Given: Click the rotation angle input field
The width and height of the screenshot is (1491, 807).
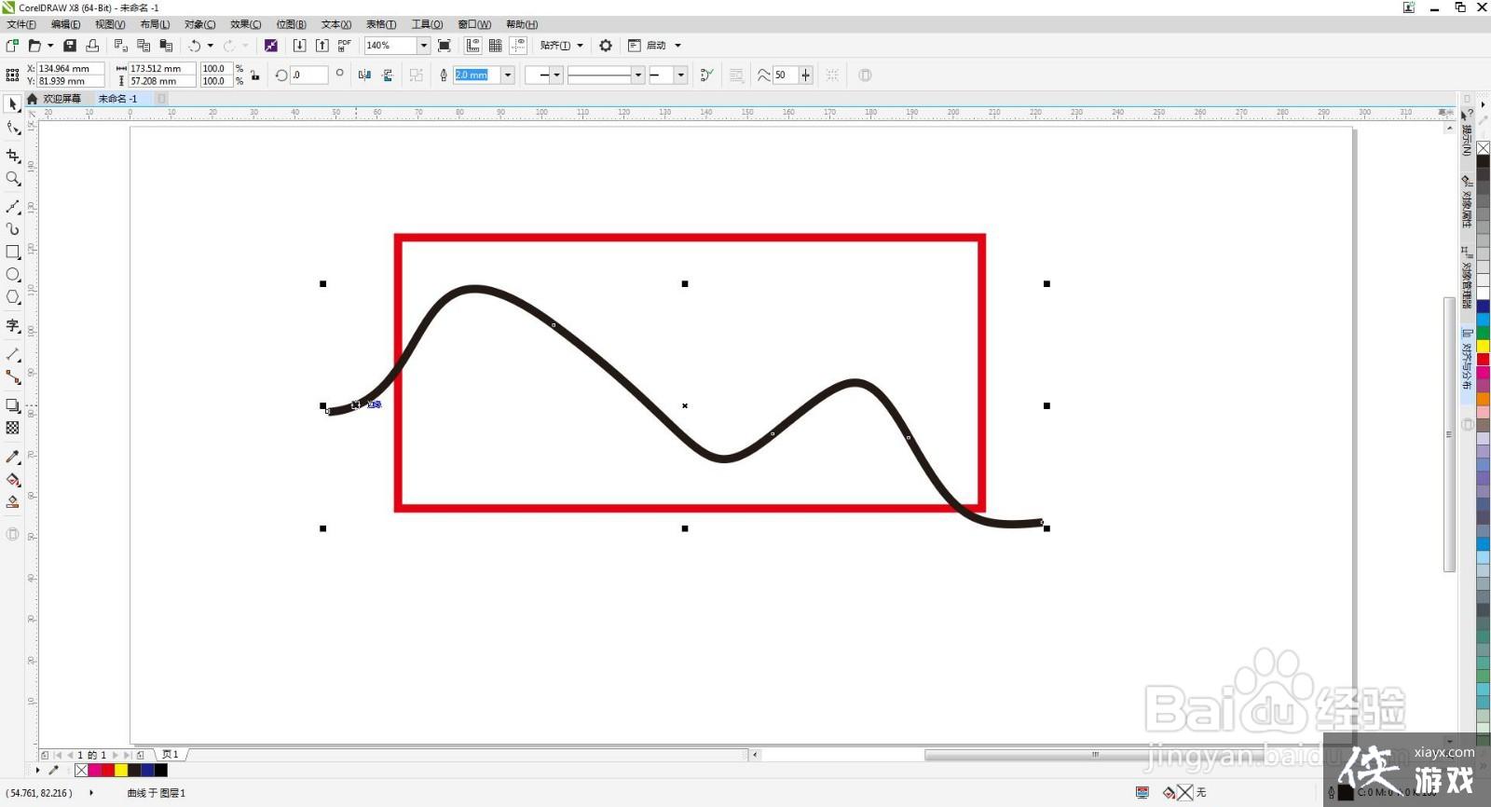Looking at the screenshot, I should 308,75.
